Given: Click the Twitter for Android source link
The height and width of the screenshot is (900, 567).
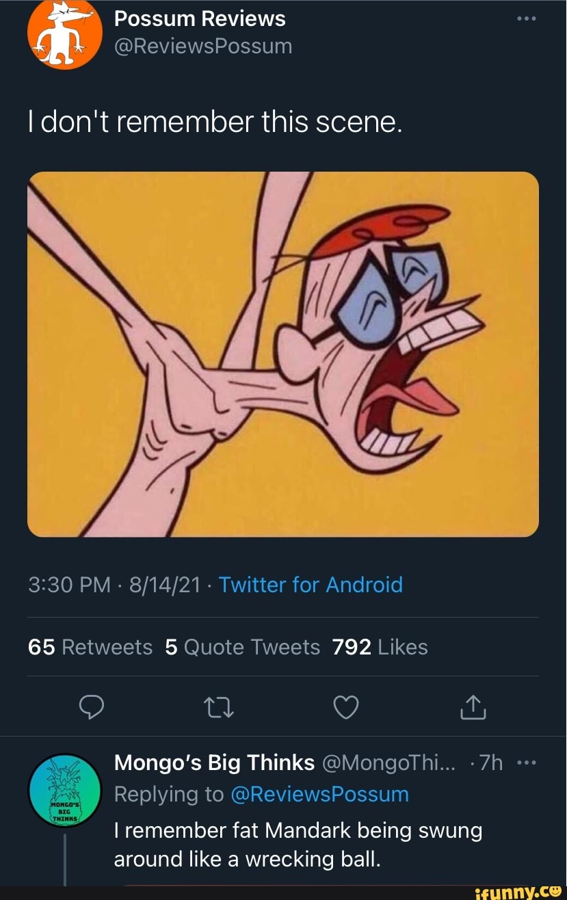Looking at the screenshot, I should (x=311, y=585).
